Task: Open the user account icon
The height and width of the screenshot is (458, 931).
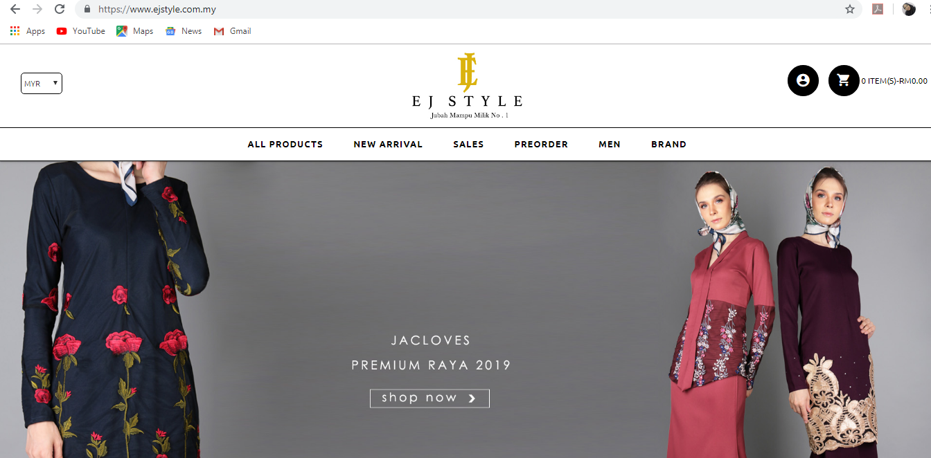Action: (x=803, y=80)
